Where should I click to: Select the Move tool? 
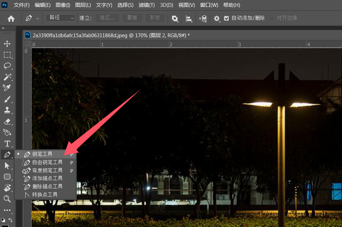7,44
